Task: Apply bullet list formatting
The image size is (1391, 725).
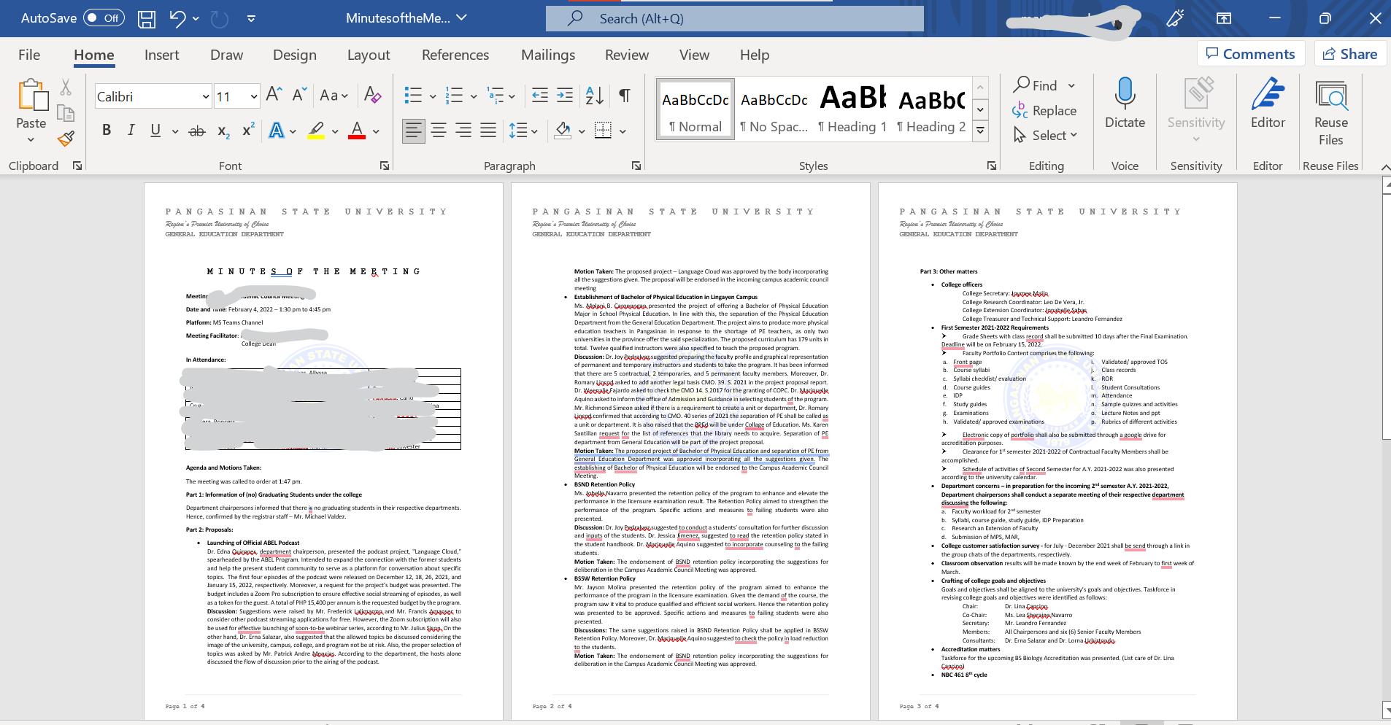Action: pyautogui.click(x=413, y=96)
